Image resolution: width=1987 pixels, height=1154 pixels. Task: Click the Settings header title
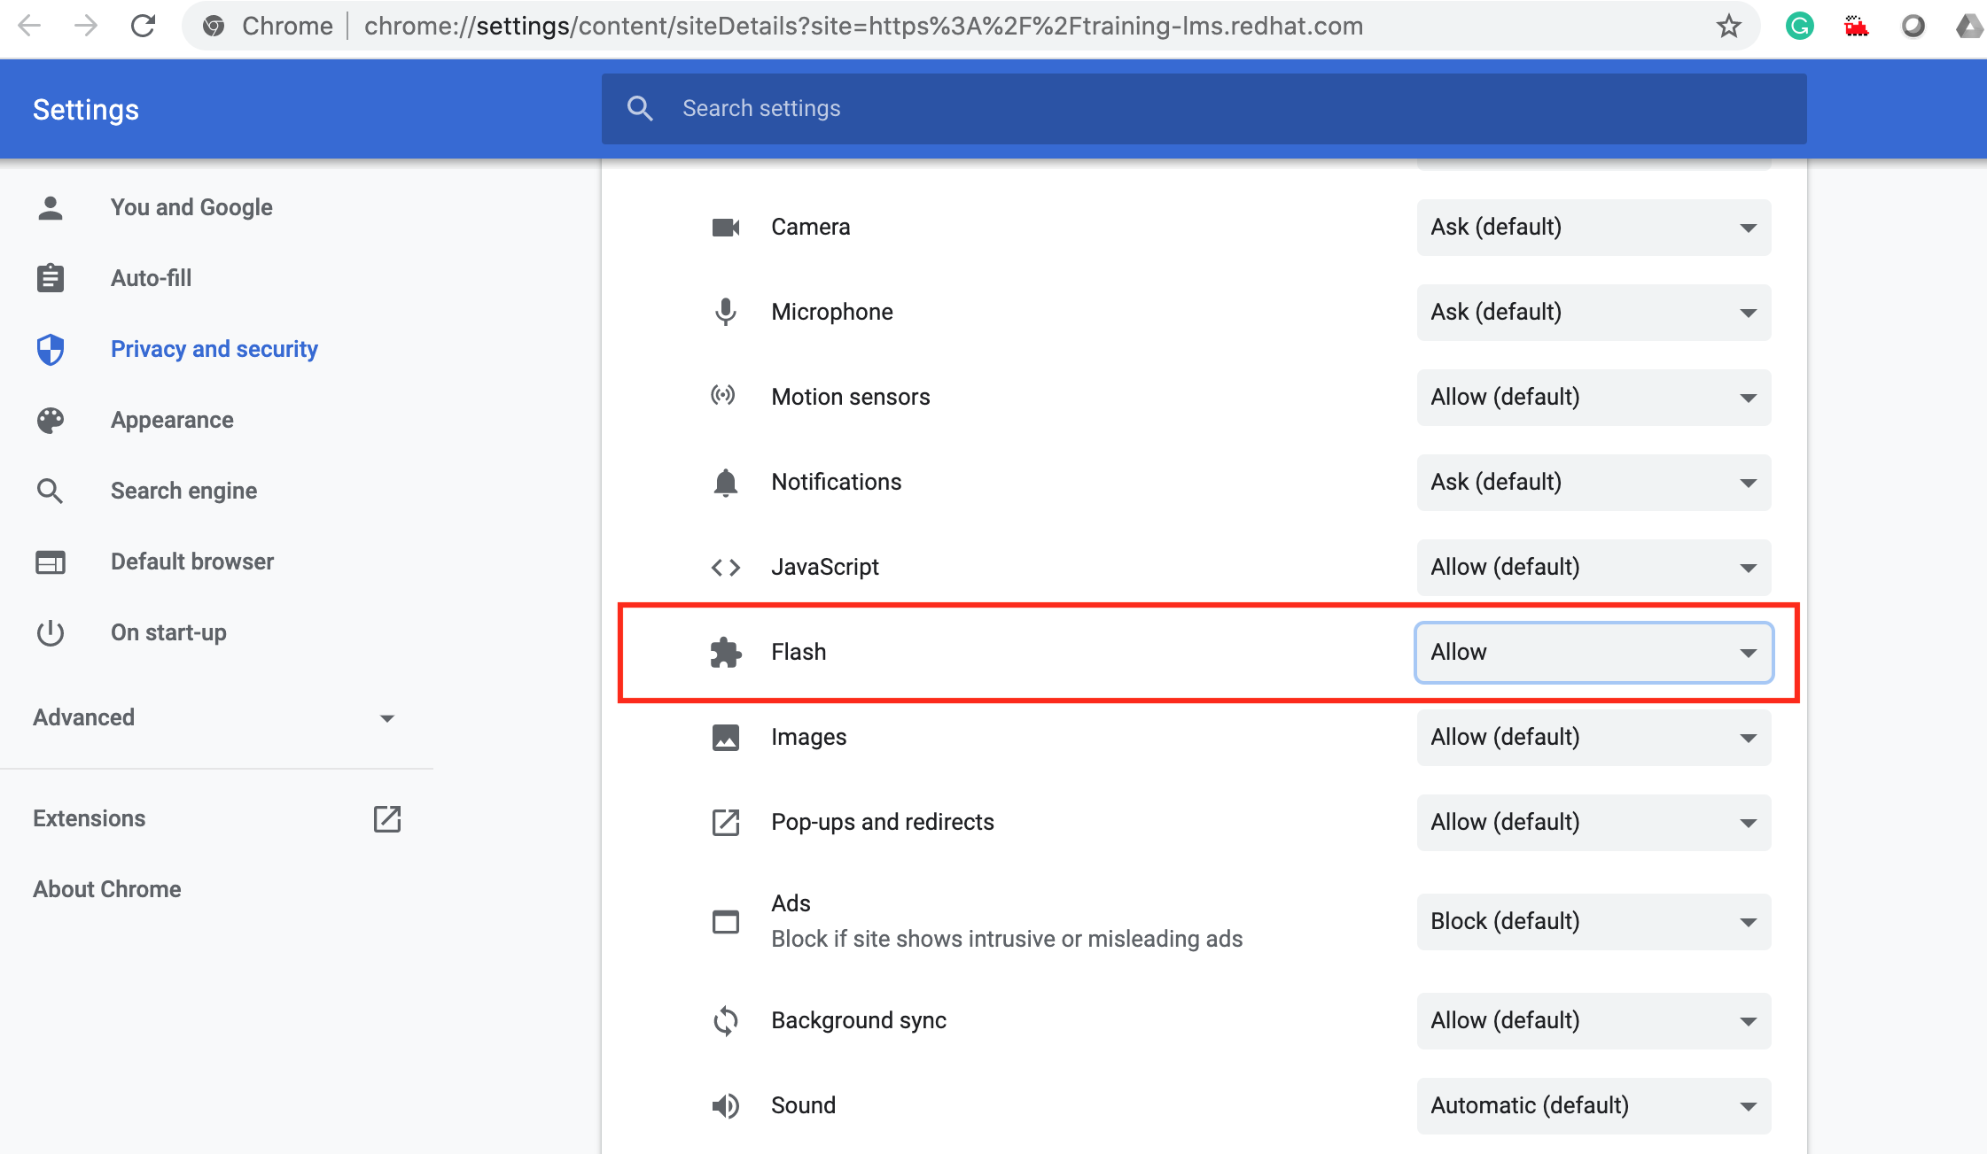86,110
